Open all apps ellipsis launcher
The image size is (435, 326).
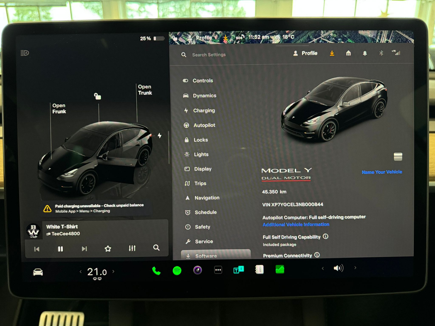(x=218, y=270)
